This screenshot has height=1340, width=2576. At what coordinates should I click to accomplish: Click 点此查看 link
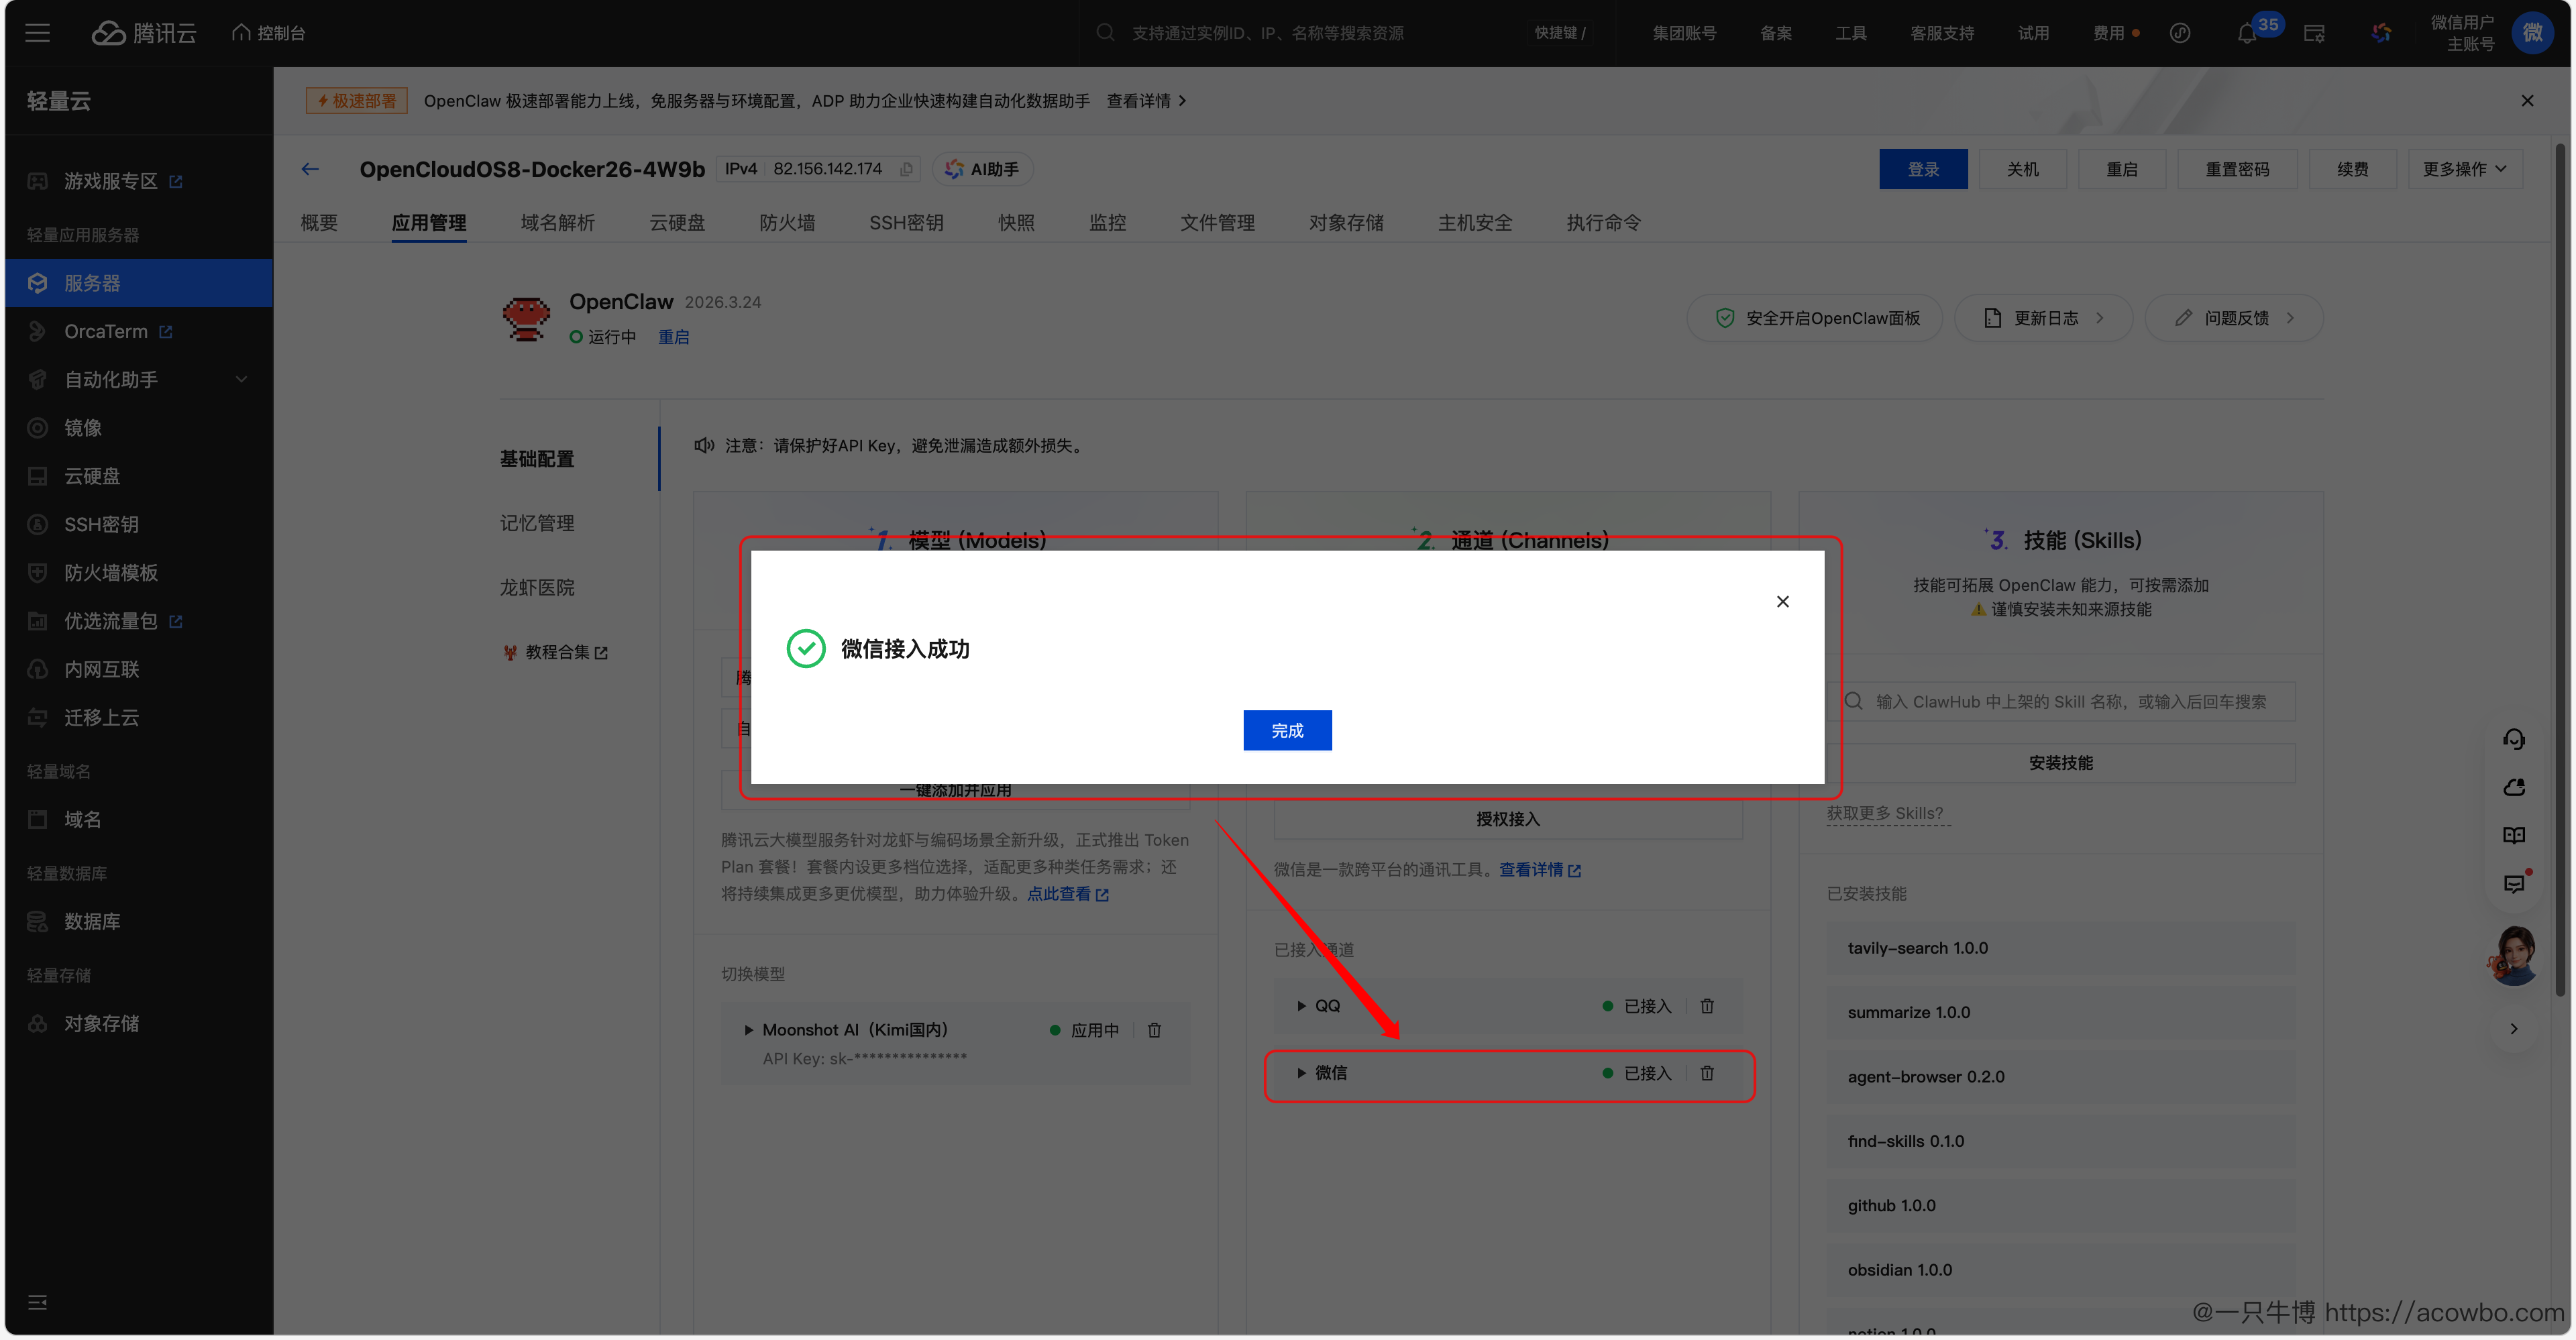1068,894
